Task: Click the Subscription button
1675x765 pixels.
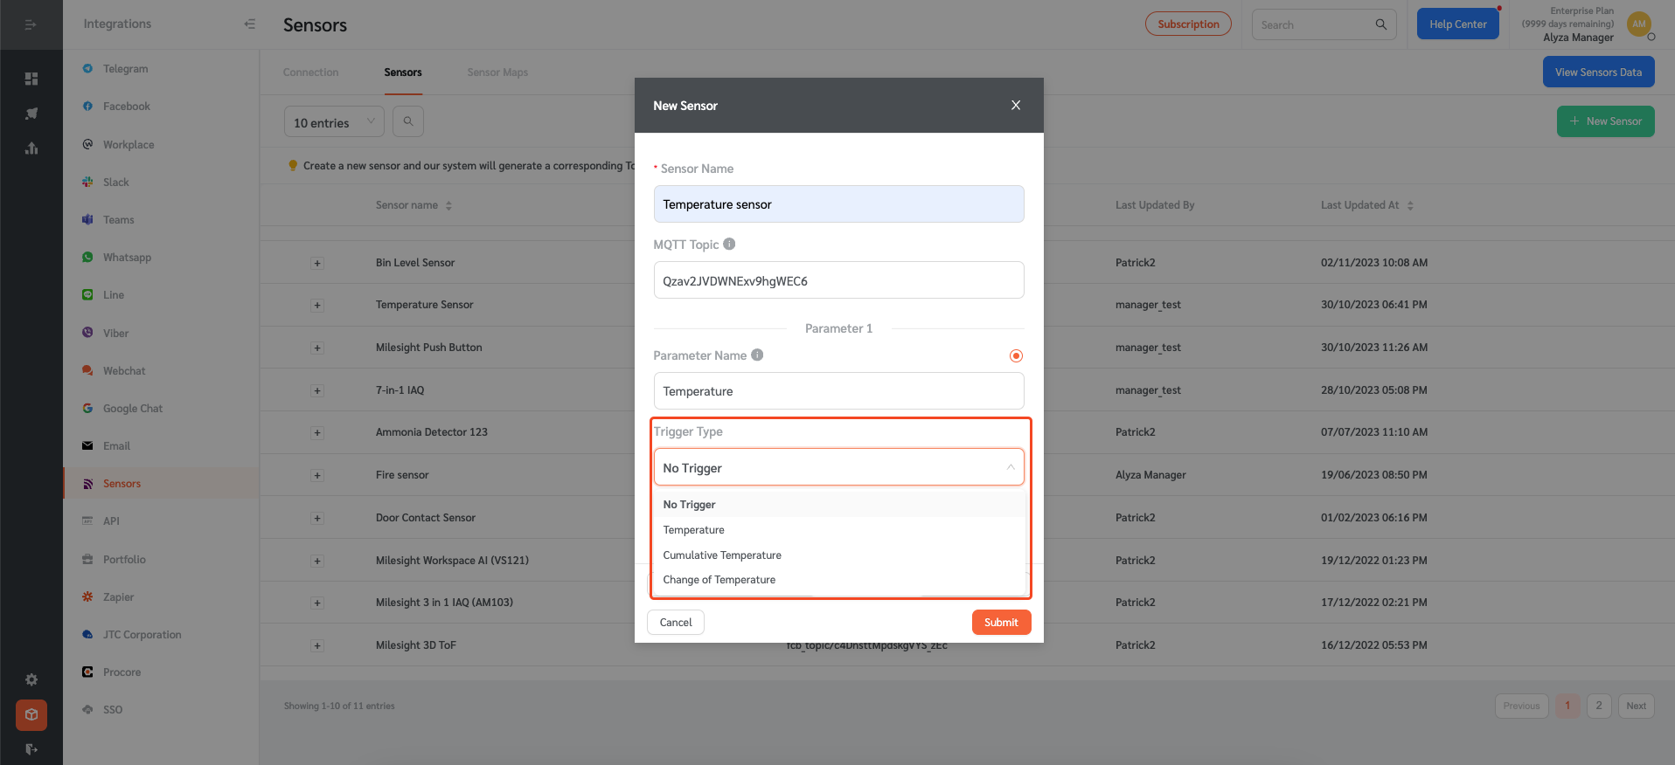Action: point(1188,24)
